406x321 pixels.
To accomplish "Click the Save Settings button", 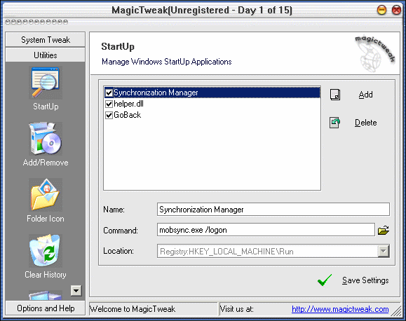I will pyautogui.click(x=365, y=280).
